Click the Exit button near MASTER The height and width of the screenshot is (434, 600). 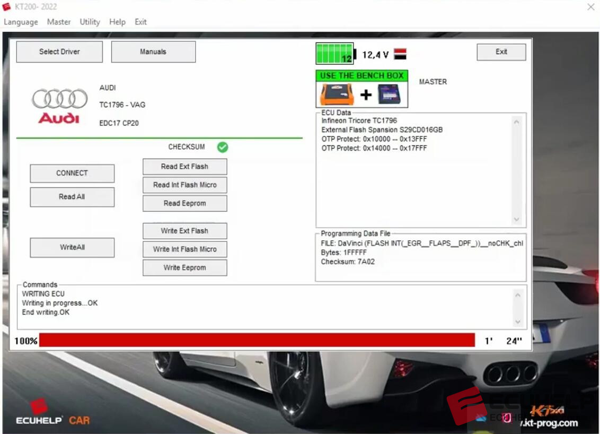pyautogui.click(x=501, y=51)
